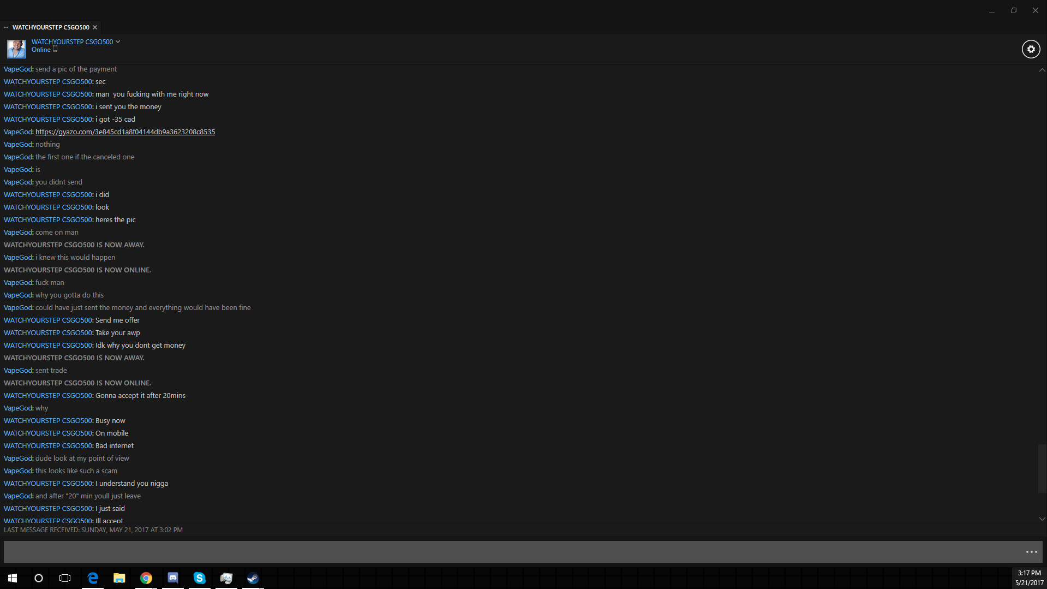
Task: Minimize the Steam chat window
Action: pyautogui.click(x=992, y=10)
